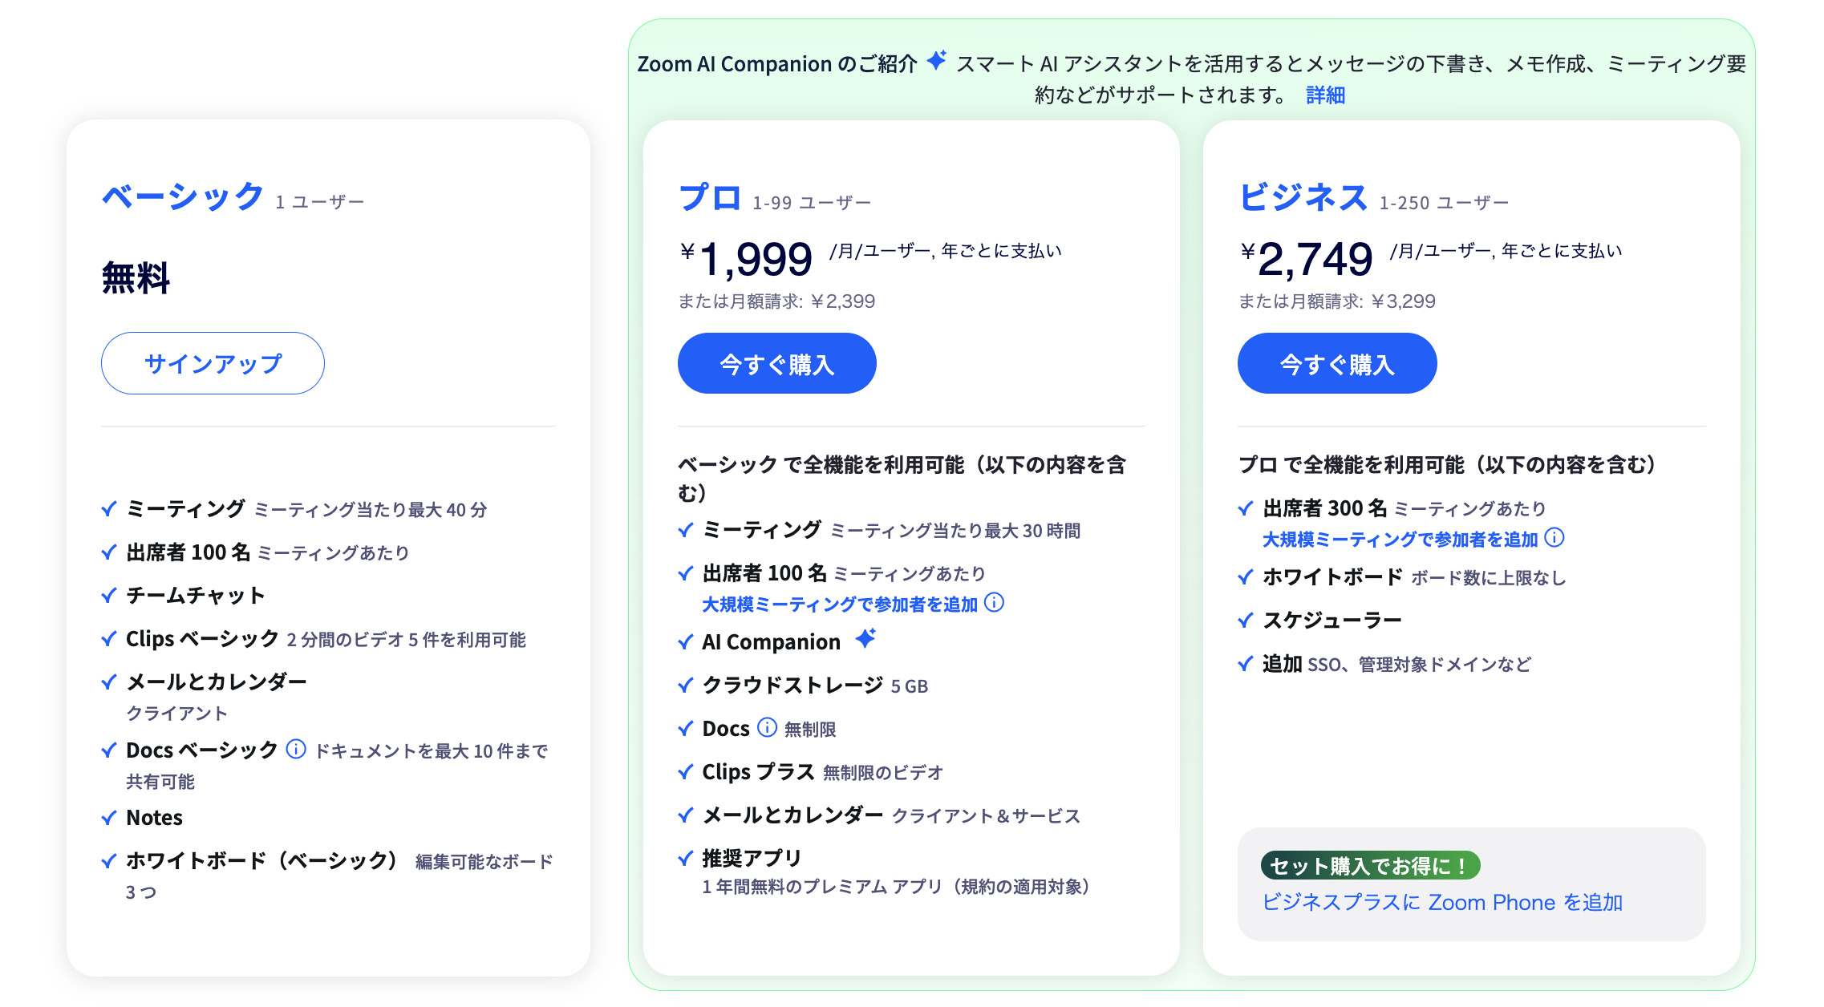Image resolution: width=1824 pixels, height=1007 pixels.
Task: Click info icon after Pro 大規模ミーティング link
Action: click(x=994, y=603)
